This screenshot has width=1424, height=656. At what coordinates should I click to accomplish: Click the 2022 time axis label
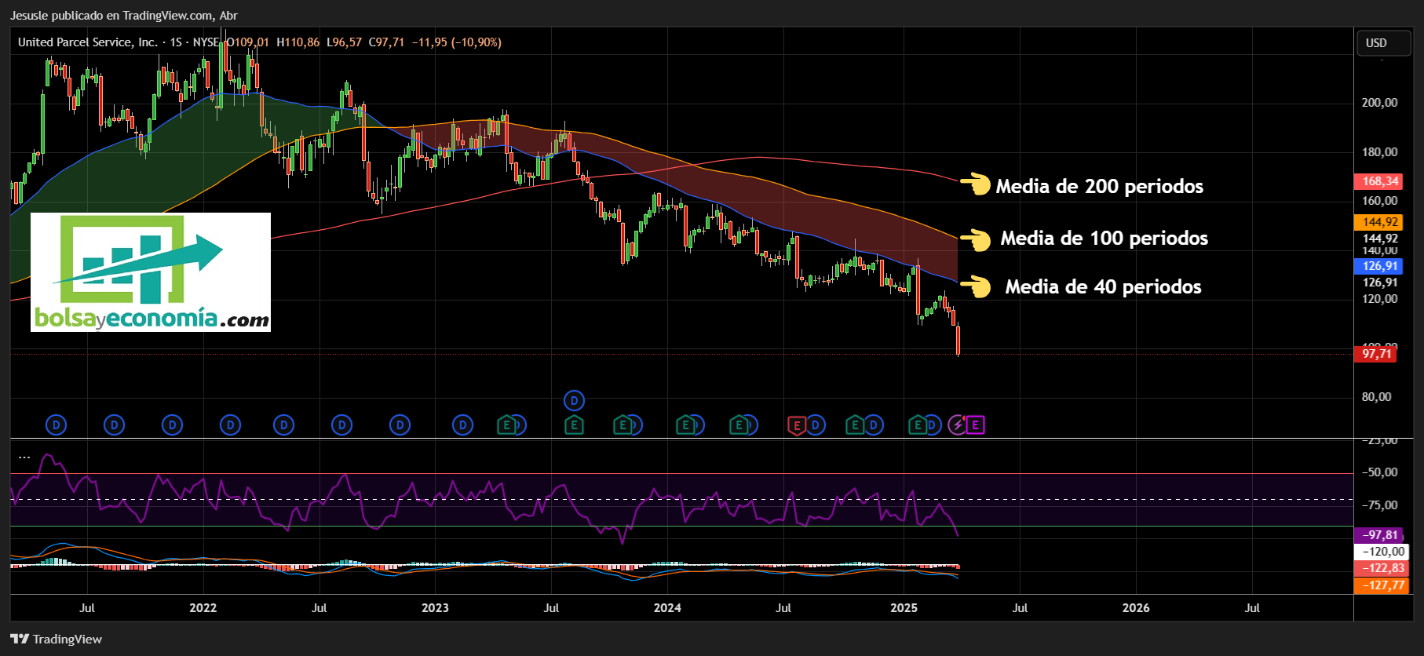point(203,608)
